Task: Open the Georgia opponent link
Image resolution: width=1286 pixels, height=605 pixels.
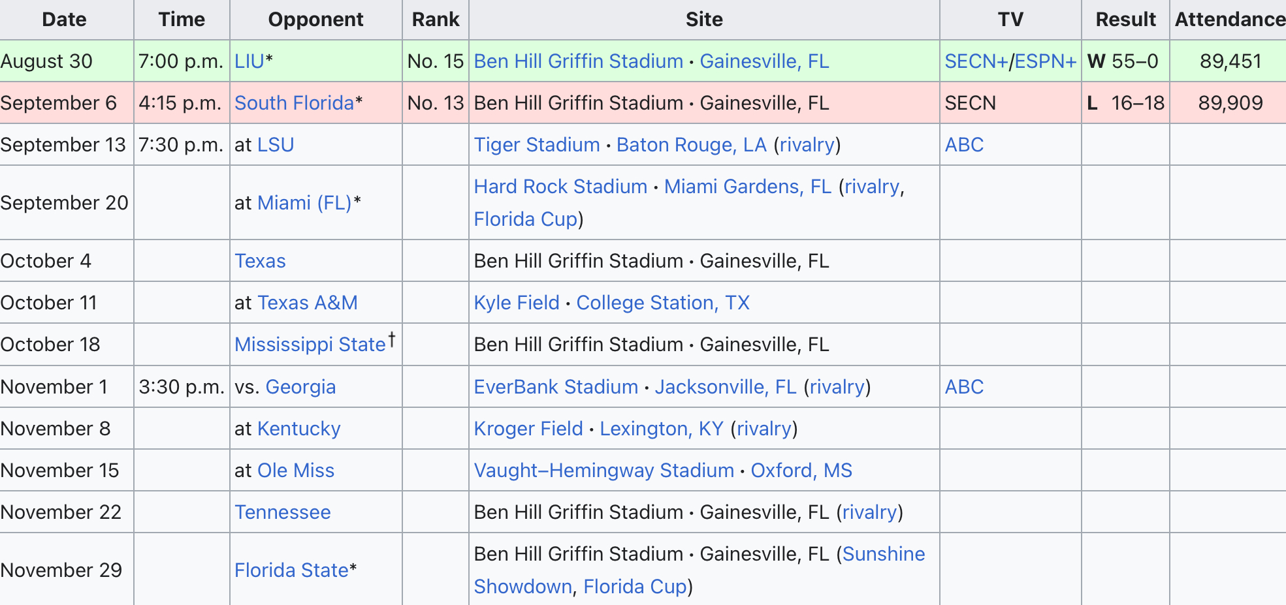Action: [x=300, y=387]
